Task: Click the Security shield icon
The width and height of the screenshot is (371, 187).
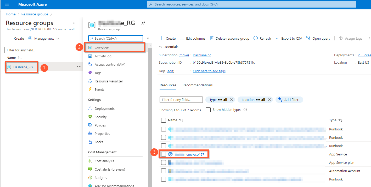Action: tap(90, 117)
